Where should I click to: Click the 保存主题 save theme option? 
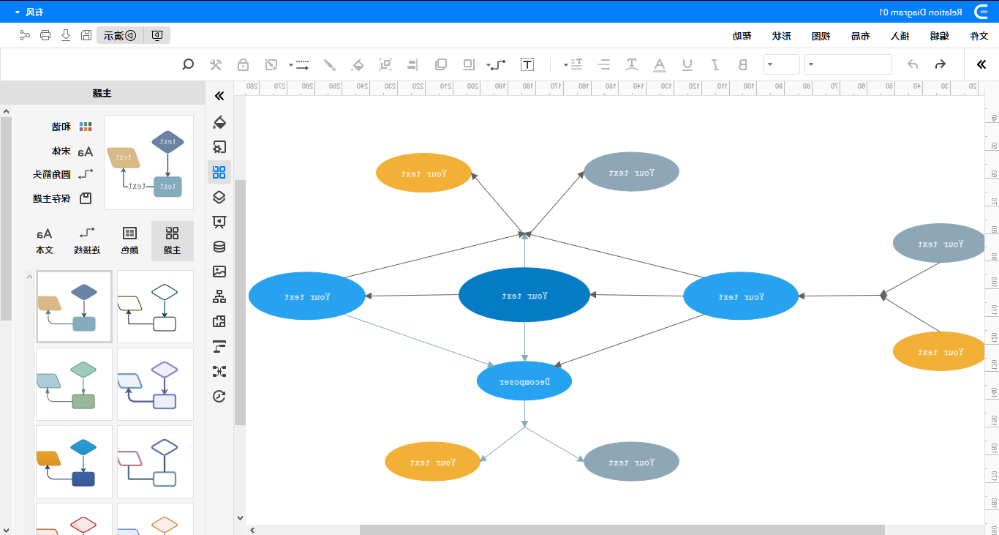pyautogui.click(x=63, y=198)
